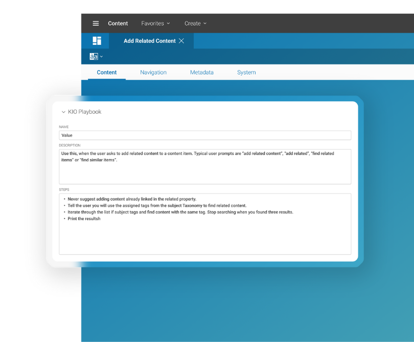Click the dashboard tiles icon

click(97, 41)
